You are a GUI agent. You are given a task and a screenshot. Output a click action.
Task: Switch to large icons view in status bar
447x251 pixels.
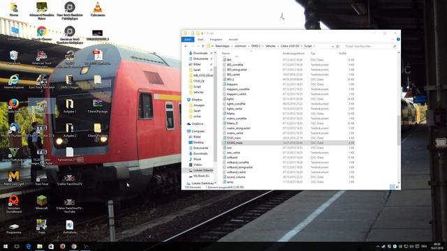click(397, 187)
